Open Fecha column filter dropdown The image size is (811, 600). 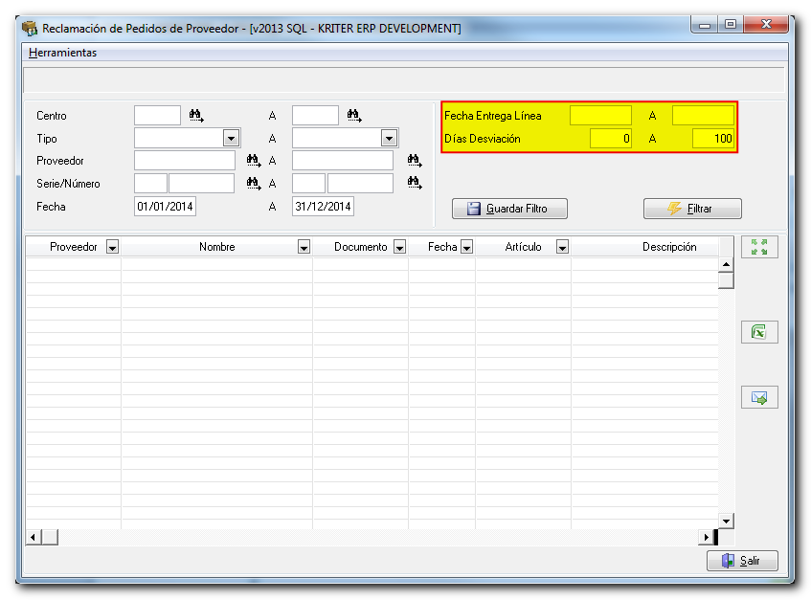466,247
